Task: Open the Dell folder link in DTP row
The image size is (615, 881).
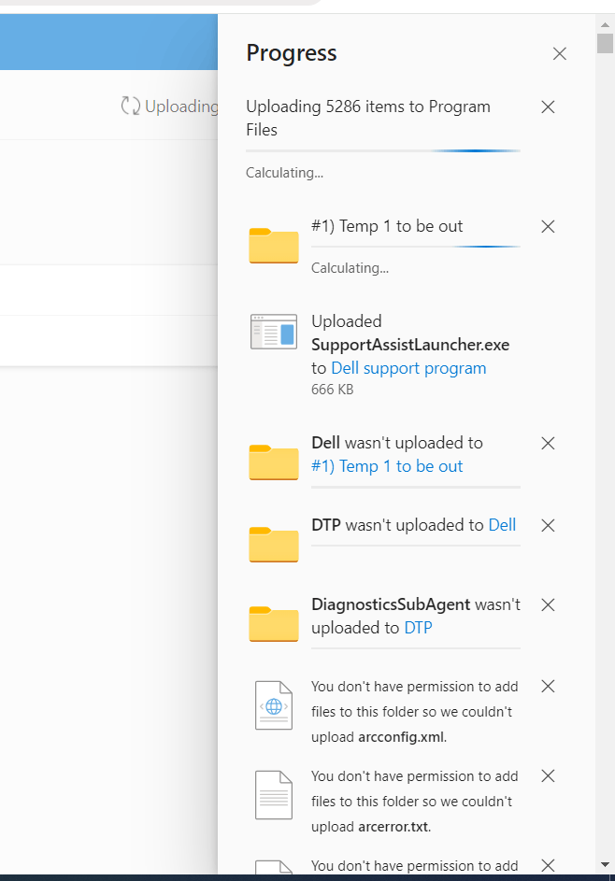Action: tap(502, 525)
